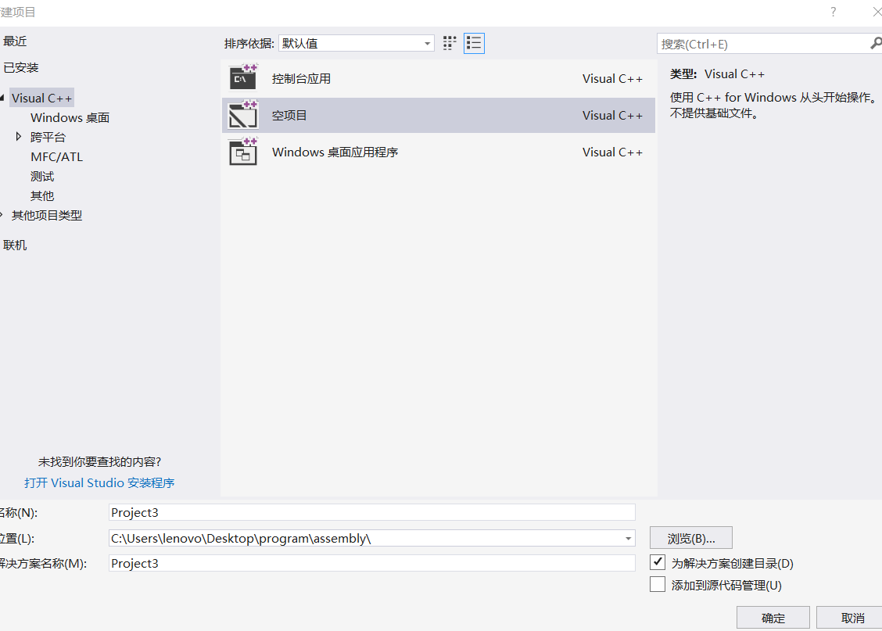Select Windows 桌面 category
Image resolution: width=882 pixels, height=631 pixels.
coord(70,117)
